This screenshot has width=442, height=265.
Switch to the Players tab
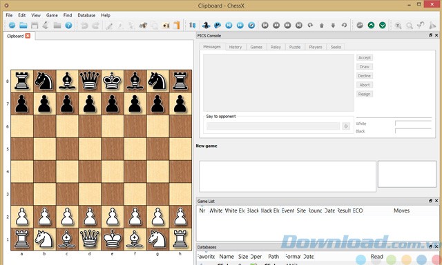point(316,47)
